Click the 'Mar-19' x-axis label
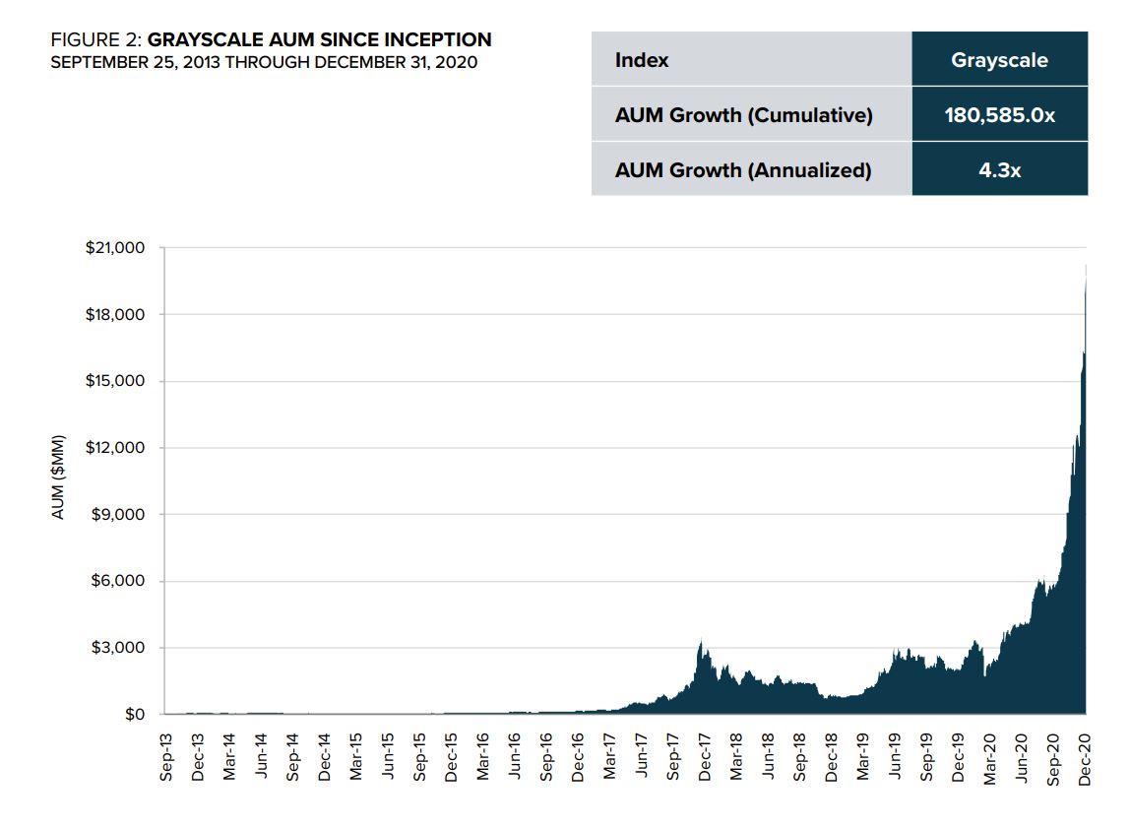Image resolution: width=1130 pixels, height=828 pixels. point(863,757)
